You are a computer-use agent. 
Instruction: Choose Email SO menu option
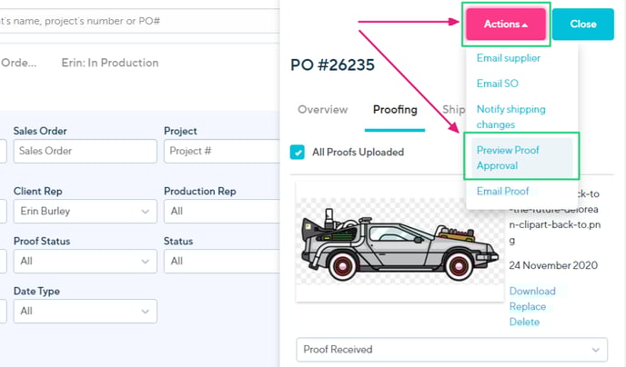tap(497, 84)
